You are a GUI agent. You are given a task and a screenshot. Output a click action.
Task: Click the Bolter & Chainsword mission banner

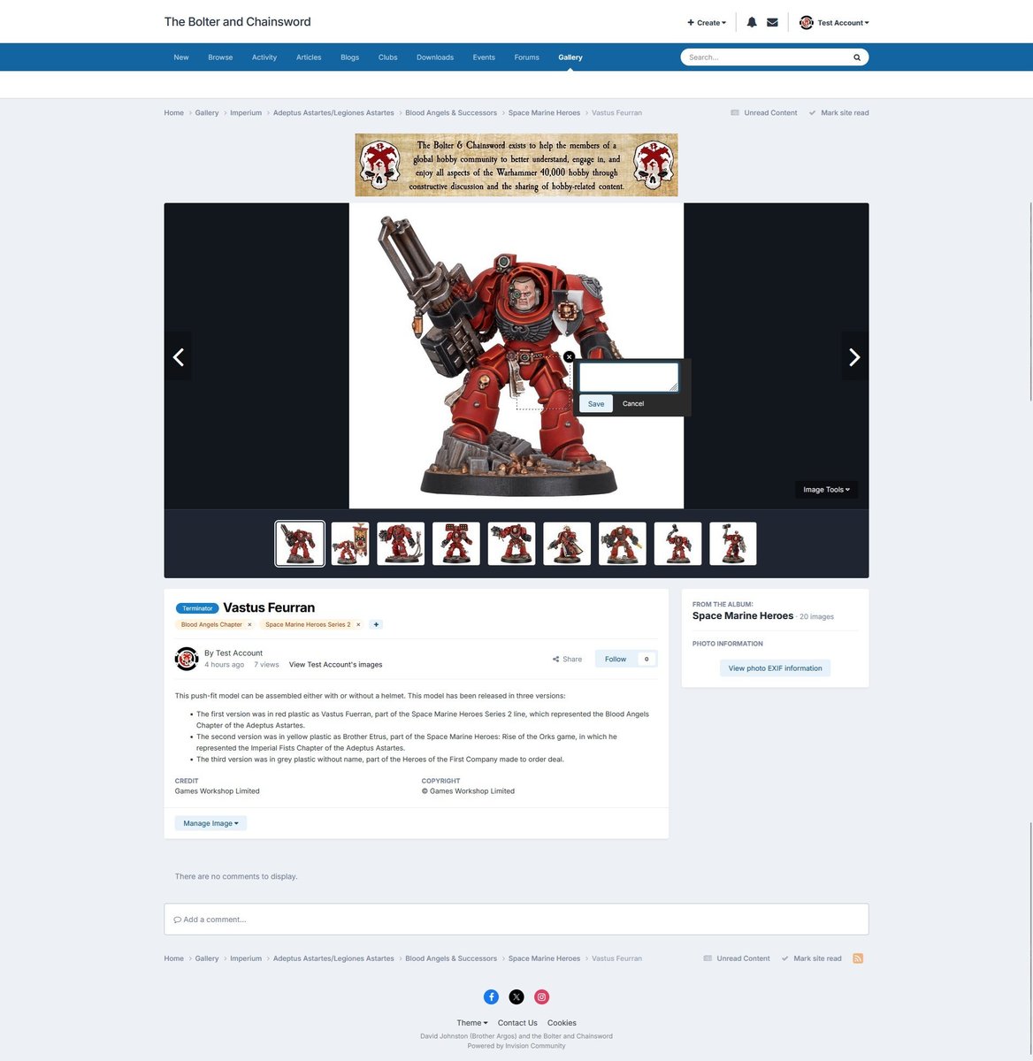pyautogui.click(x=516, y=165)
